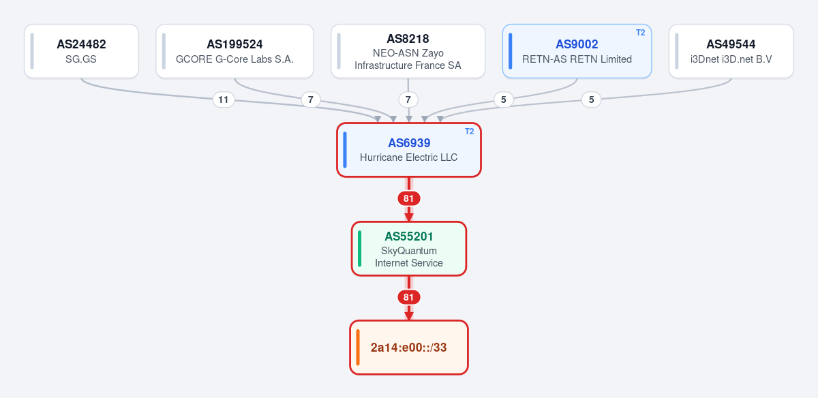818x398 pixels.
Task: Open the AS6939 Hurricane Electric node
Action: pyautogui.click(x=409, y=150)
